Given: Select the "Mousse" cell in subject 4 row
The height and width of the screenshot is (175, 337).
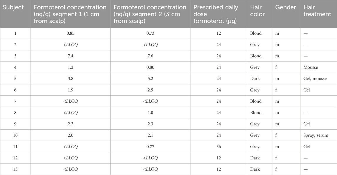Looking at the screenshot, I should (311, 67).
